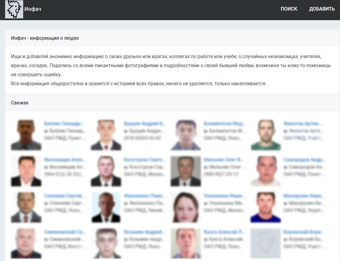Open the photo of person in blue t-shirt

pyautogui.click(x=266, y=207)
